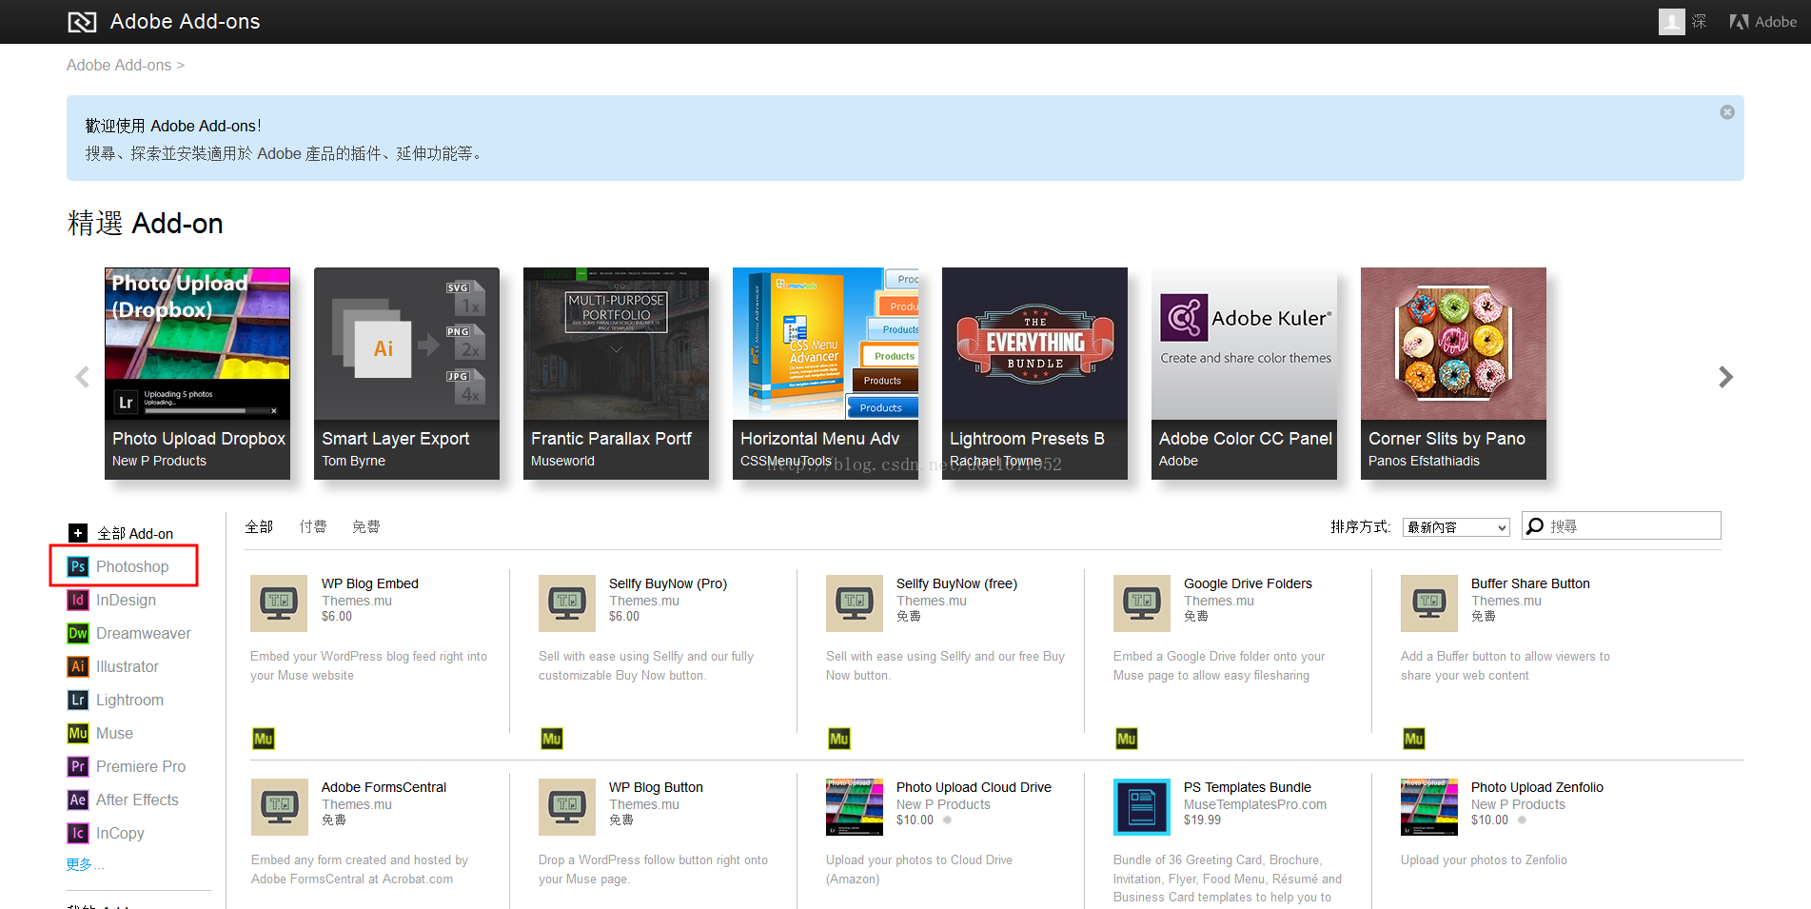
Task: Select the After Effects Ae icon
Action: pyautogui.click(x=78, y=800)
